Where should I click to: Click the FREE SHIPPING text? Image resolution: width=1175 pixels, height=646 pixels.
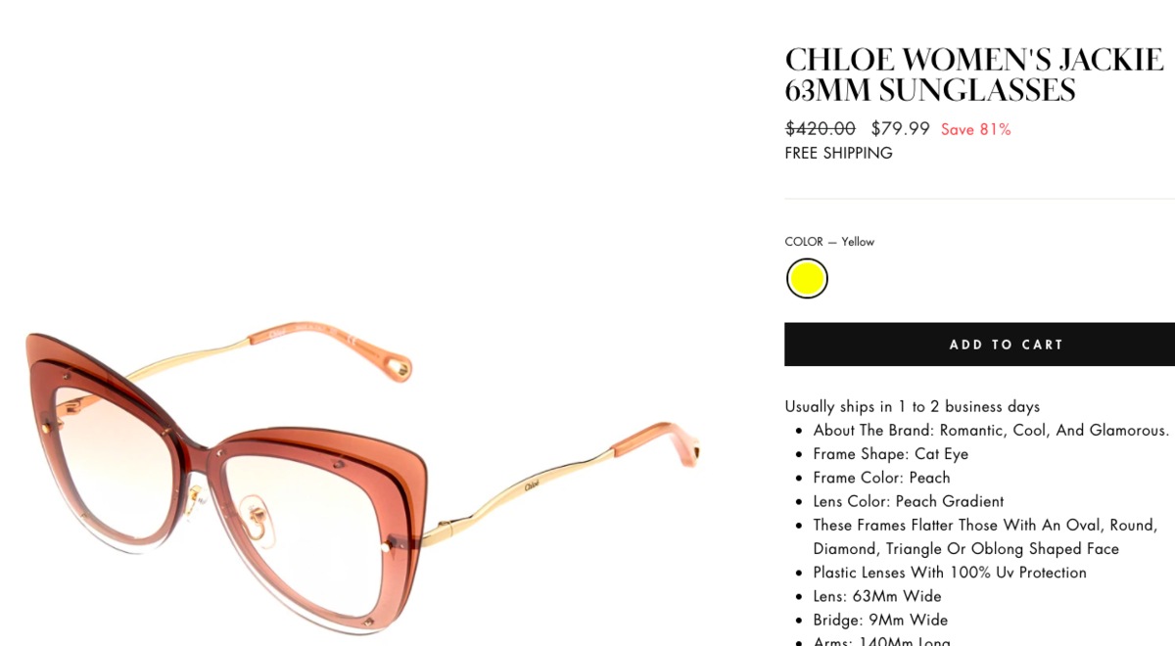click(838, 153)
